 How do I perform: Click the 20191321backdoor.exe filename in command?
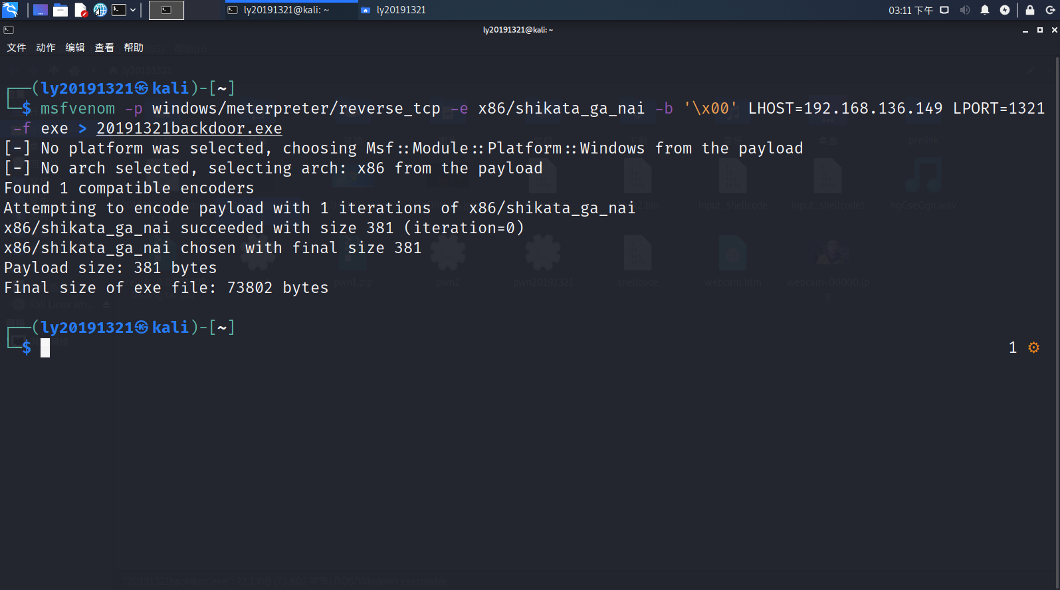pyautogui.click(x=189, y=128)
